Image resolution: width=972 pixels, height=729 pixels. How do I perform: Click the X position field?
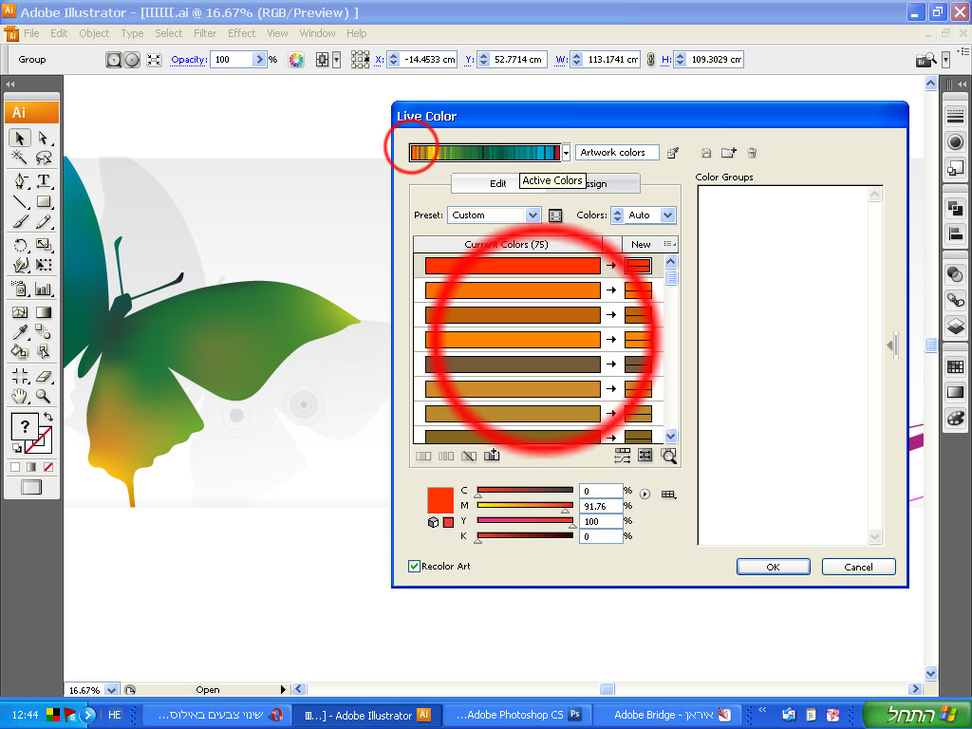tap(429, 60)
